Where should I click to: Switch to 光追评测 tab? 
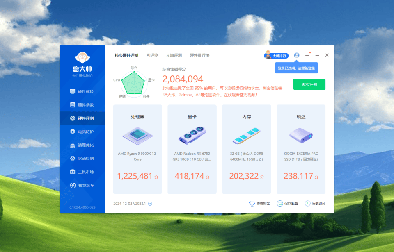[x=174, y=55]
